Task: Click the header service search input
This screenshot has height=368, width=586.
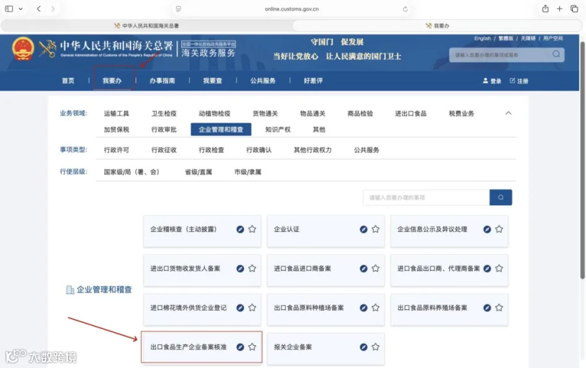Action: [x=501, y=55]
